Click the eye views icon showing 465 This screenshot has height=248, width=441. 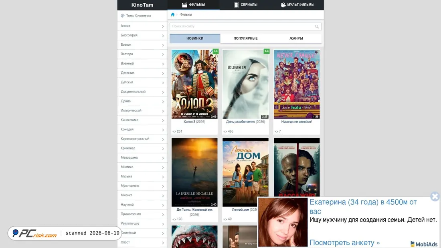(225, 131)
